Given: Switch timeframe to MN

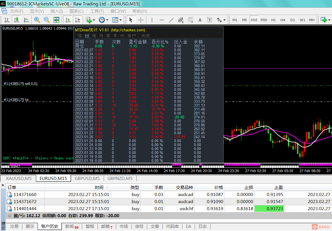Looking at the screenshot, I should coord(312,20).
